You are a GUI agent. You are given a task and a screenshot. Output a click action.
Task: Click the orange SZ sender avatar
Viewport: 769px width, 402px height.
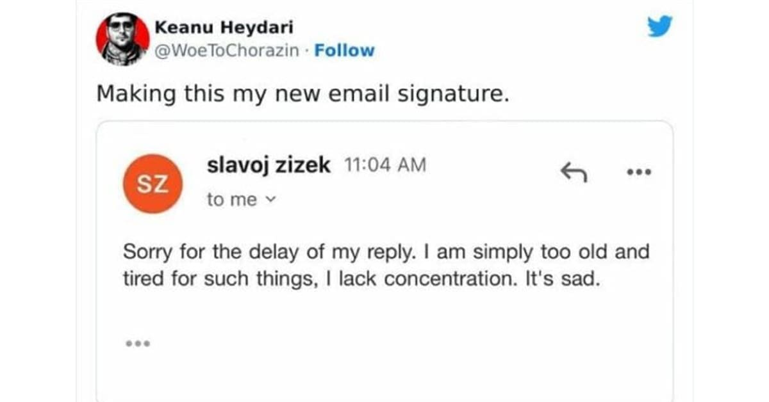coord(154,184)
